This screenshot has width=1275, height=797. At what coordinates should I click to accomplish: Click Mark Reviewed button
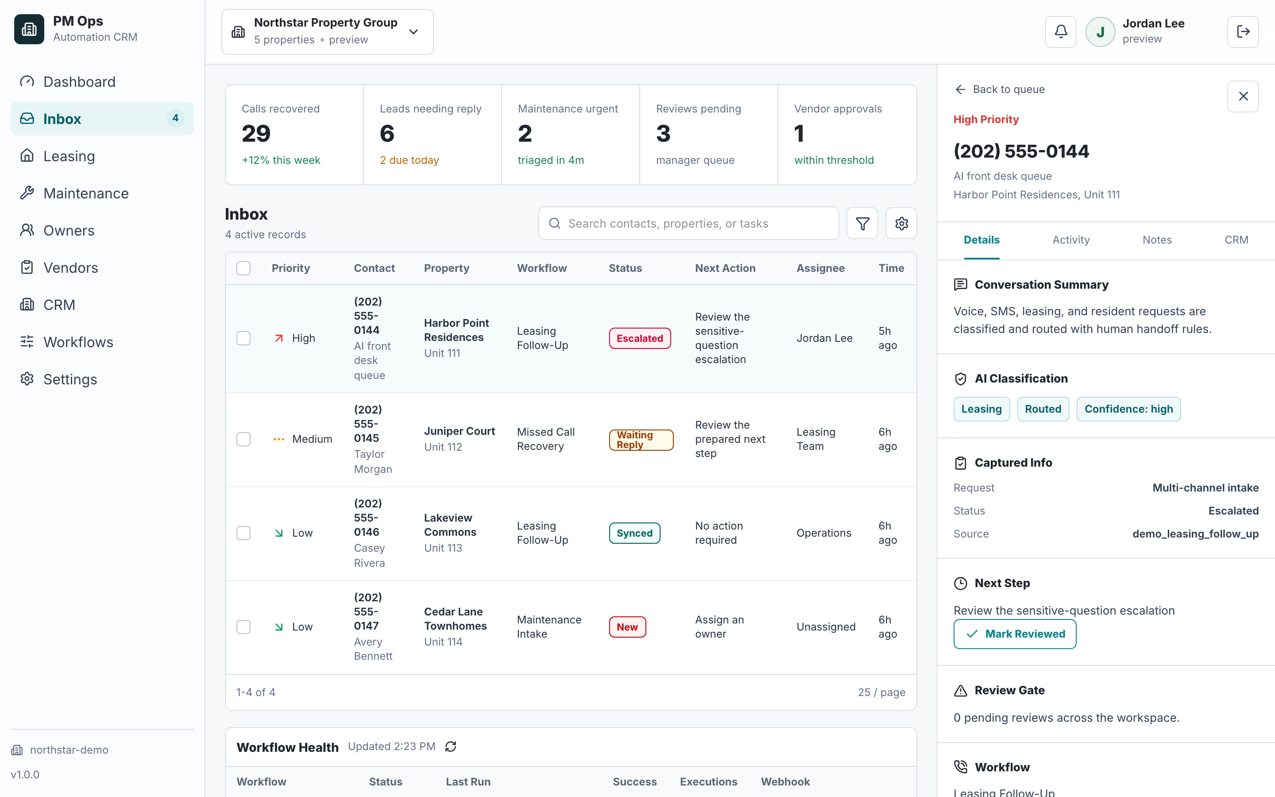(1015, 634)
